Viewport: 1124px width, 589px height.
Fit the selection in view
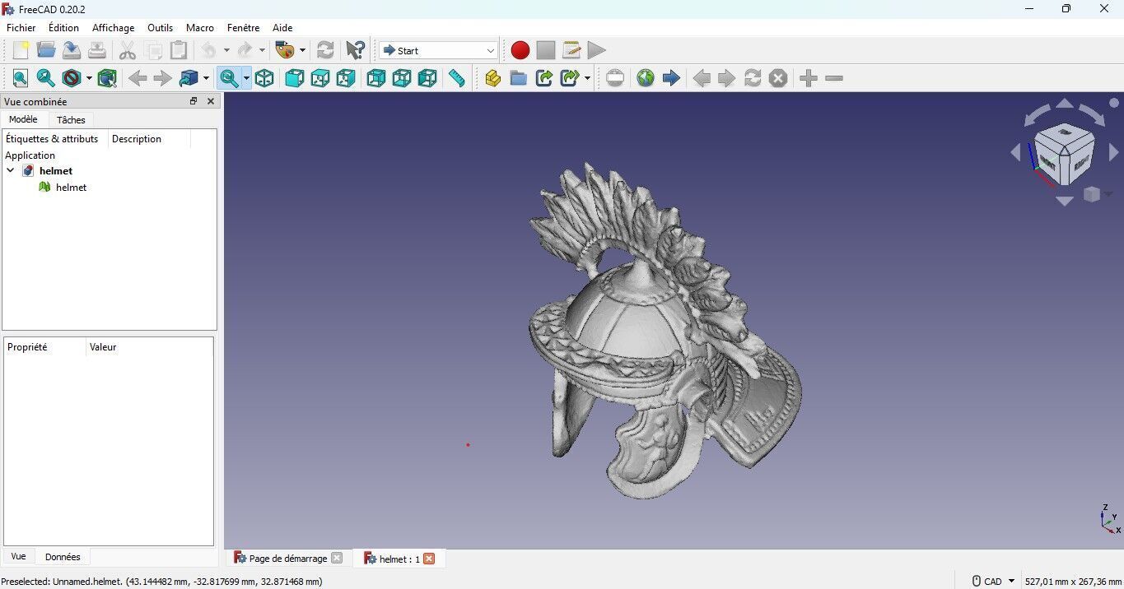coord(46,78)
